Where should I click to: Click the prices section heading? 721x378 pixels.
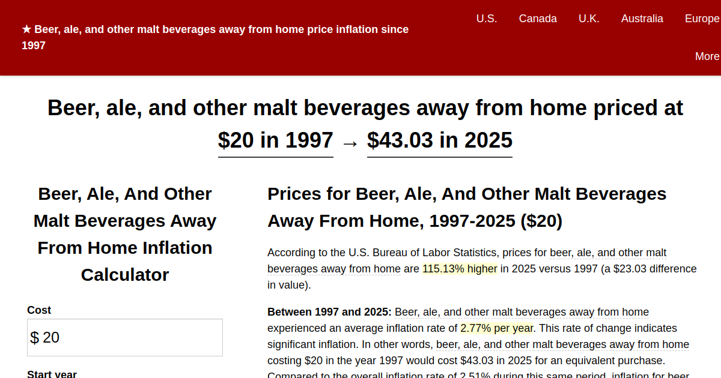[x=467, y=207]
